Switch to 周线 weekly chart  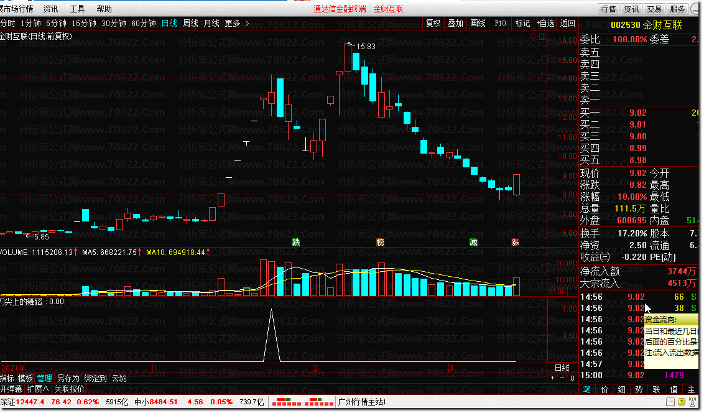click(x=190, y=24)
